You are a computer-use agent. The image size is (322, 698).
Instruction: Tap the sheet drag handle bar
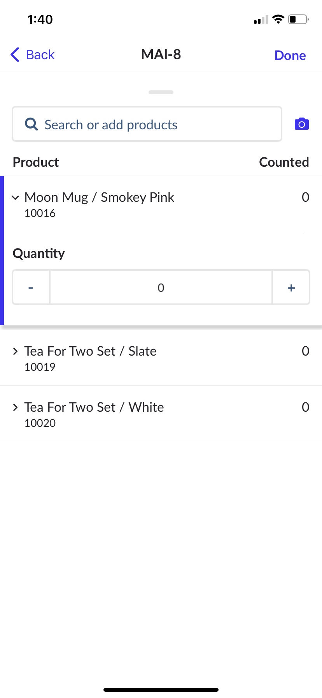(161, 92)
